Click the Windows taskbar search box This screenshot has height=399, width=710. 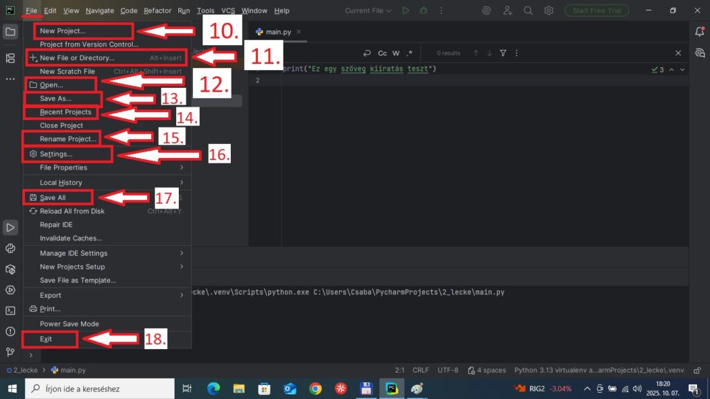pos(99,389)
